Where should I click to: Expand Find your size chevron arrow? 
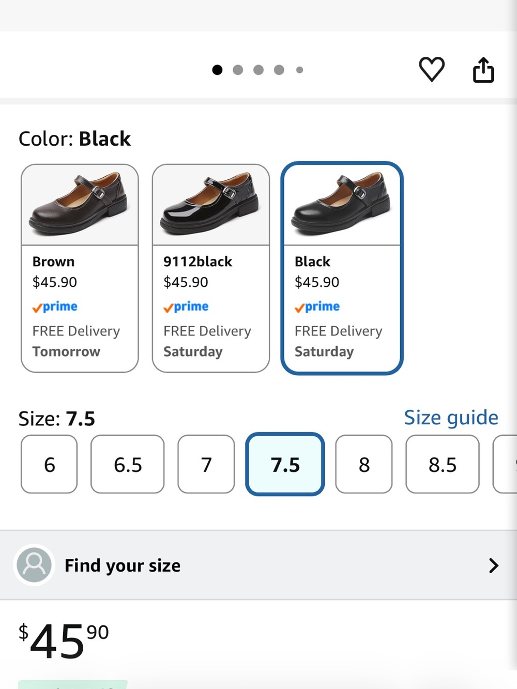494,565
